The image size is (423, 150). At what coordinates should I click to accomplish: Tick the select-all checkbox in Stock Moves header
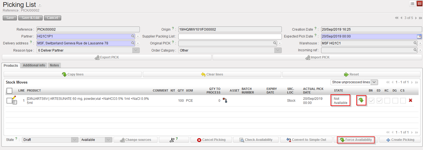tap(9, 90)
